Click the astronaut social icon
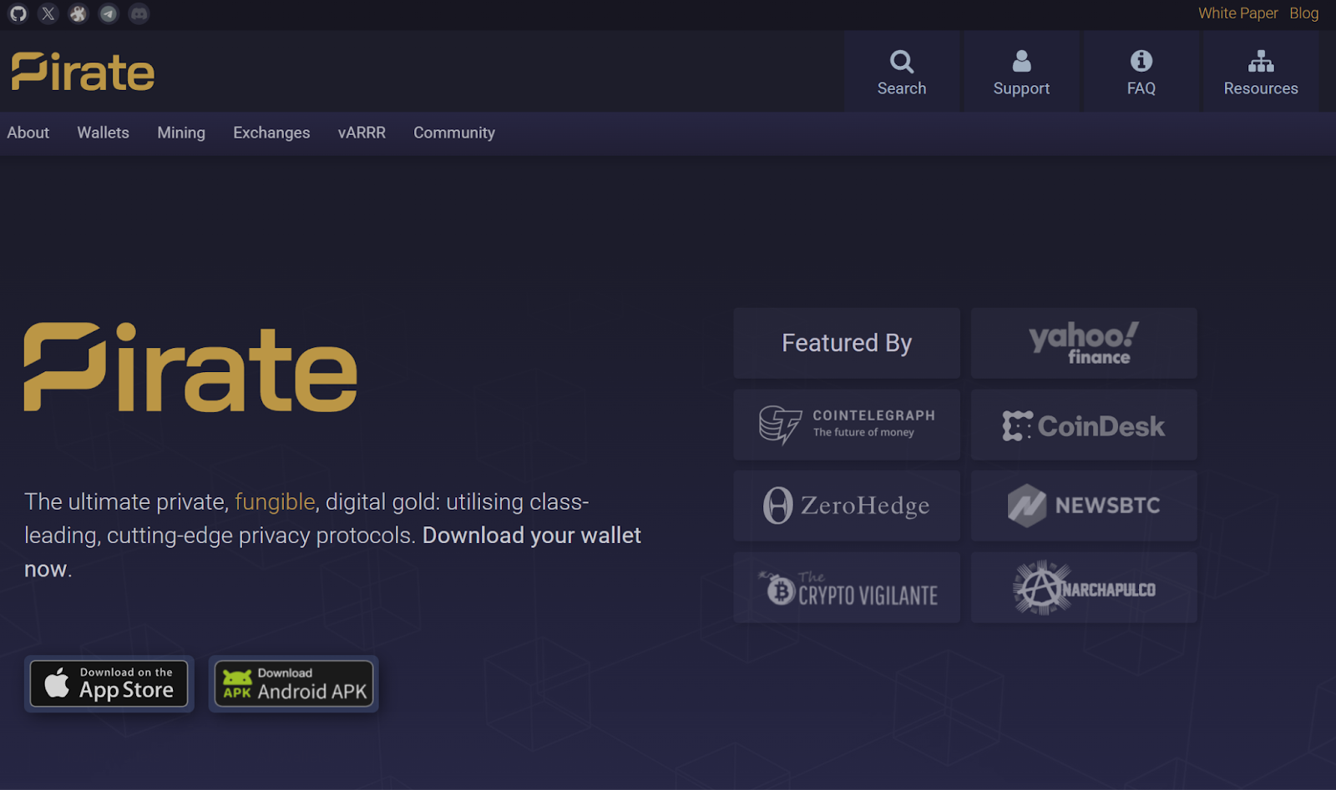 (x=78, y=13)
